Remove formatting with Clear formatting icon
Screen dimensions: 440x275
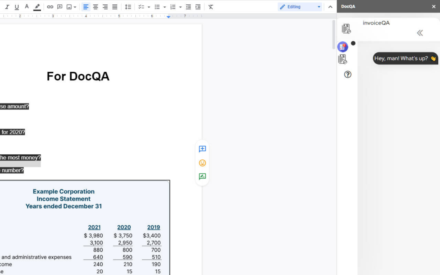pos(210,6)
